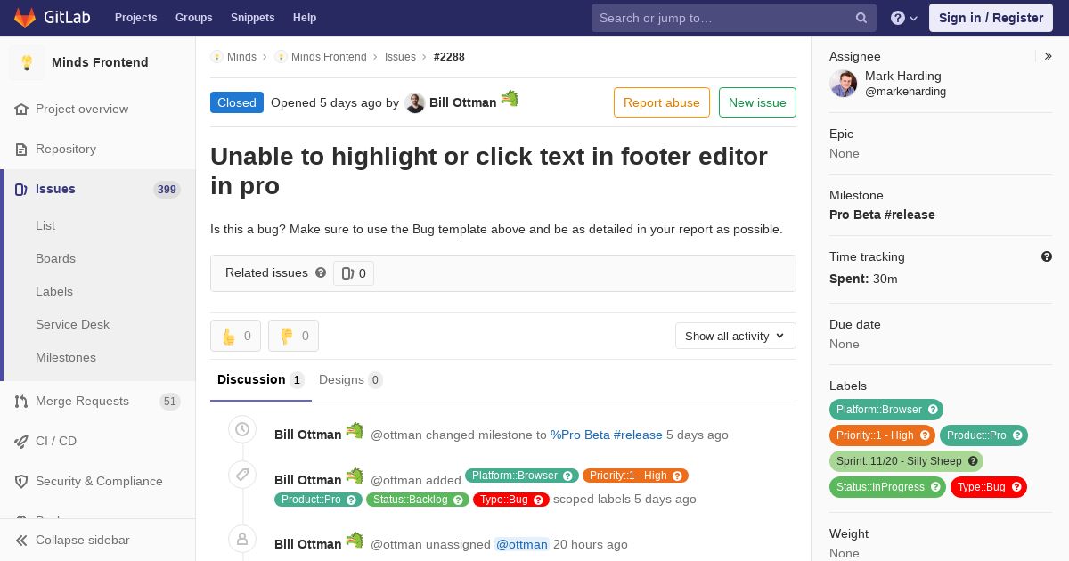Open the help question mark menu

coord(904,18)
